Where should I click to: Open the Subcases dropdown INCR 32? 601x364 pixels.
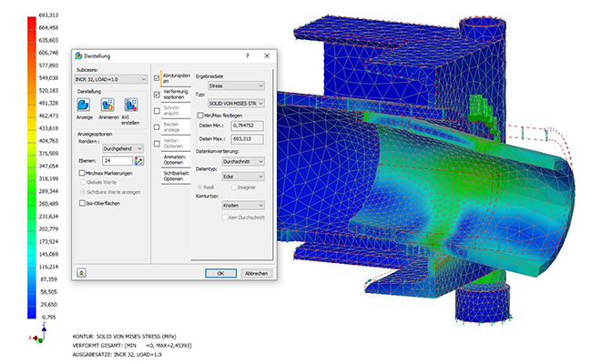(x=110, y=79)
